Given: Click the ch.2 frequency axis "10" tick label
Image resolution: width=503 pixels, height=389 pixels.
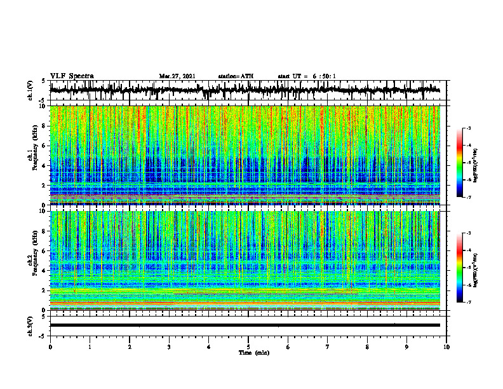Looking at the screenshot, I should (x=43, y=211).
